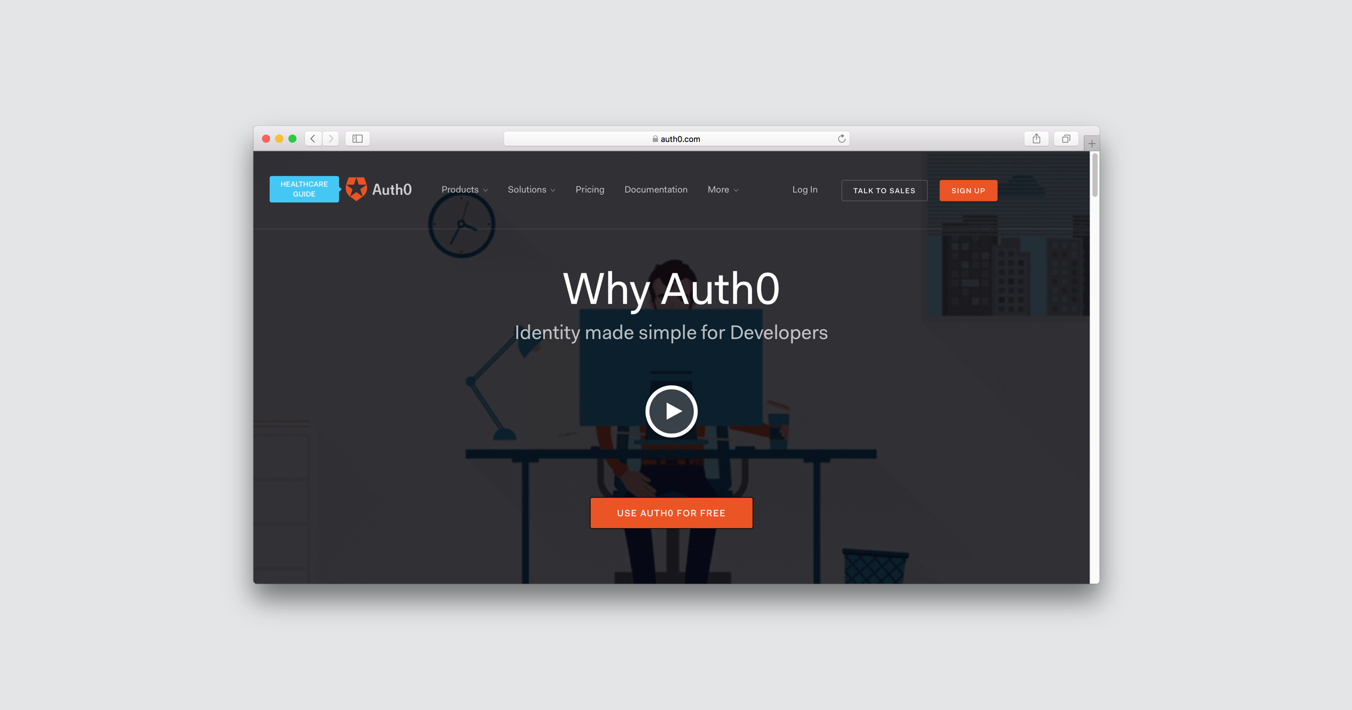Click the browser back navigation arrow
The height and width of the screenshot is (710, 1352).
coord(311,139)
